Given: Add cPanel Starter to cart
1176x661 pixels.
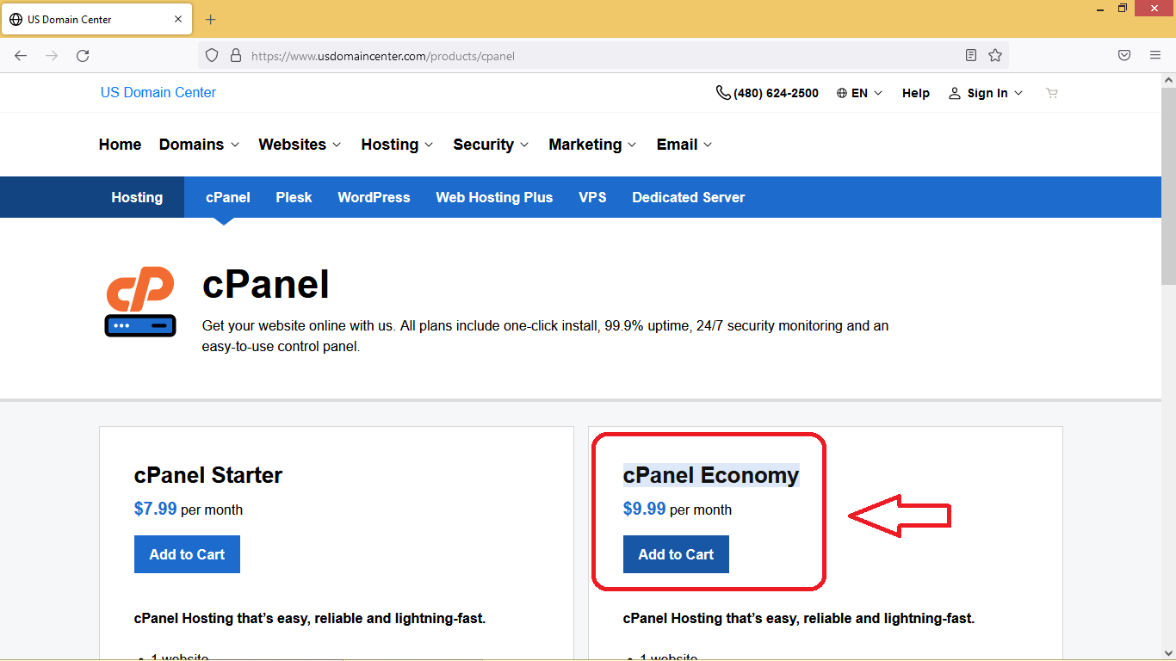Looking at the screenshot, I should point(187,554).
